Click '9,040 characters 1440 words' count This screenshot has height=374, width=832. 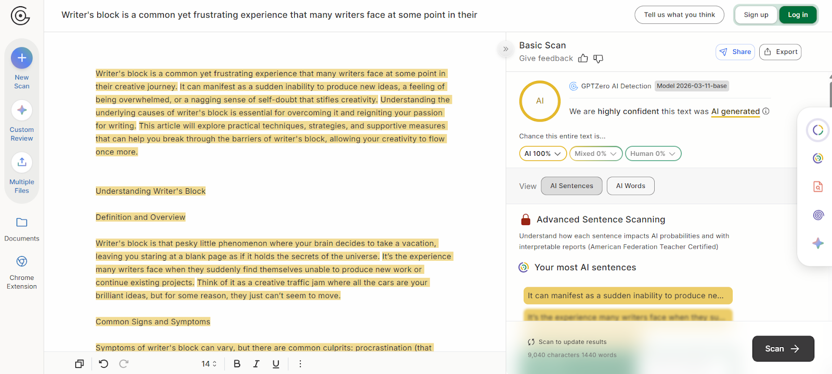[x=572, y=355]
